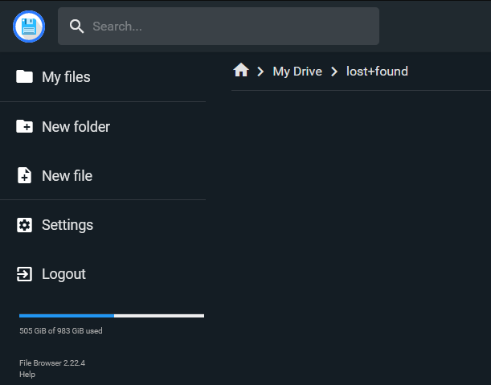Click the File Browser floppy disk logo
Screen dimensions: 491x385
[x=29, y=27]
